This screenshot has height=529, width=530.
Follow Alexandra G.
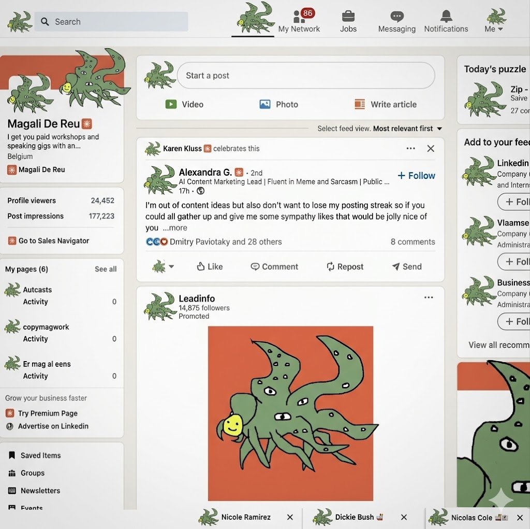[x=417, y=176]
